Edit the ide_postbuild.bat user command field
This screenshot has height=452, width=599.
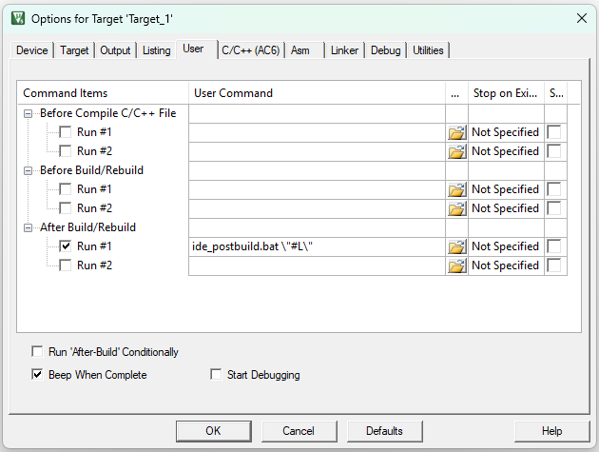tap(317, 246)
